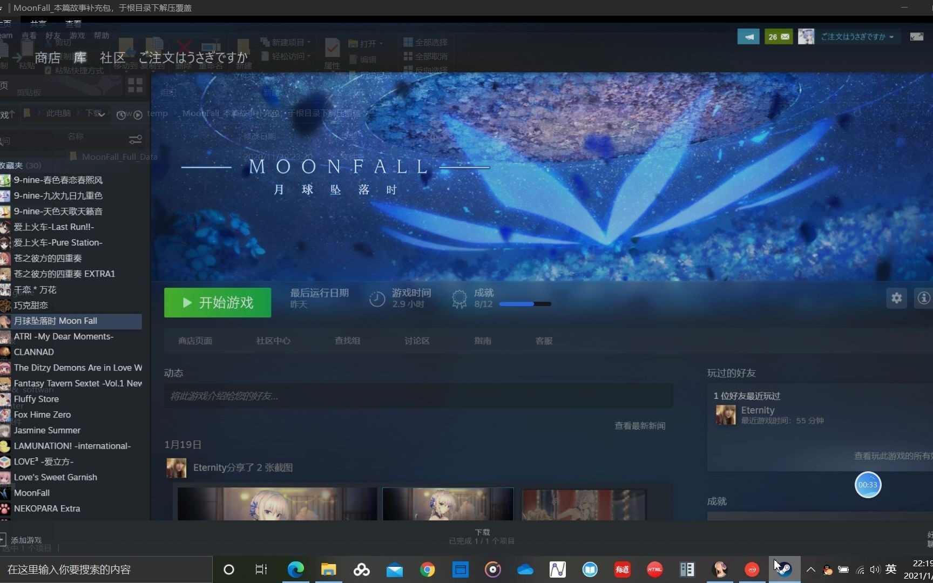The image size is (933, 583).
Task: Click the achievements trophy icon
Action: point(459,299)
